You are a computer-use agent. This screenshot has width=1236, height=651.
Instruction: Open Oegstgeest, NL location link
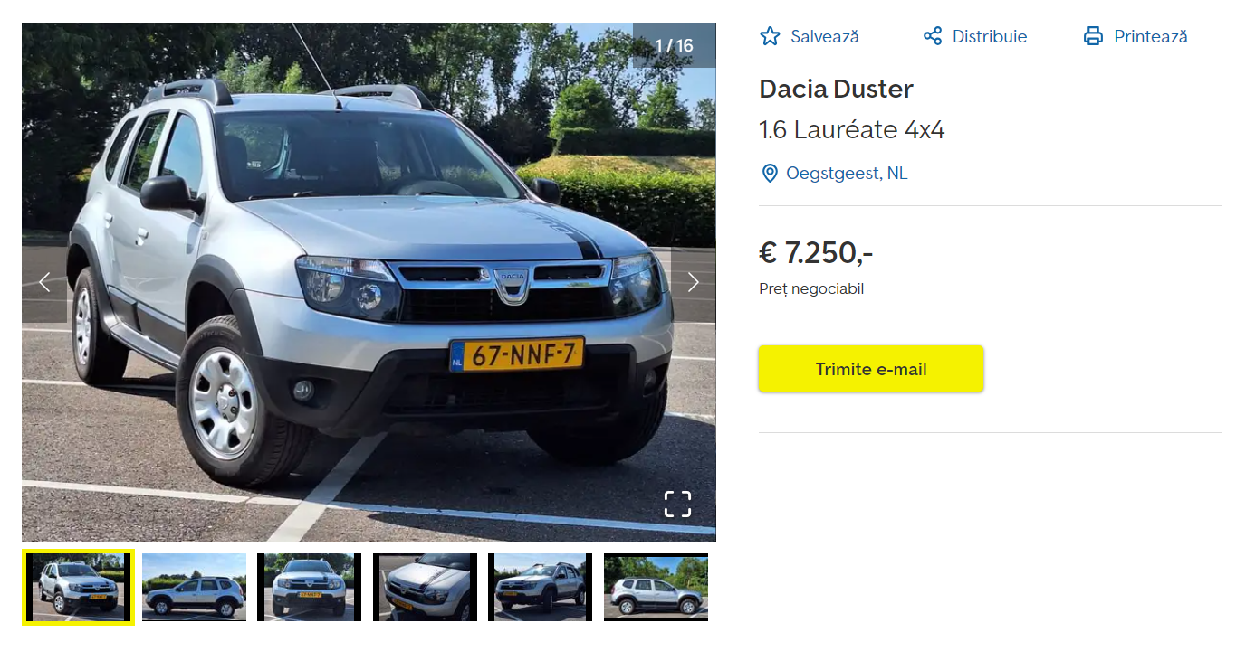click(847, 173)
